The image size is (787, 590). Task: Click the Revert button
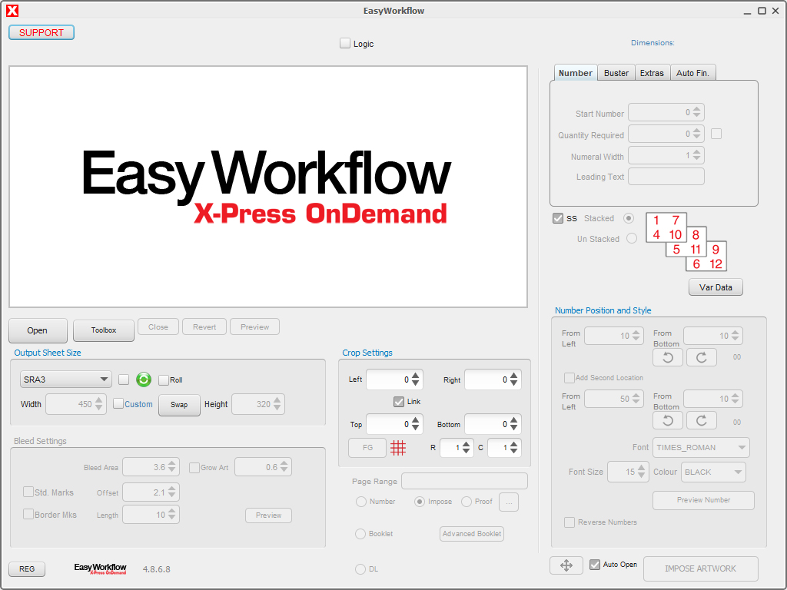[x=204, y=327]
